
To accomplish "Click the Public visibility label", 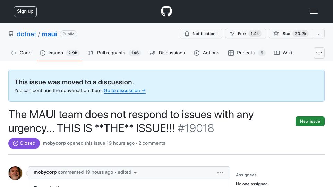I will 68,34.
